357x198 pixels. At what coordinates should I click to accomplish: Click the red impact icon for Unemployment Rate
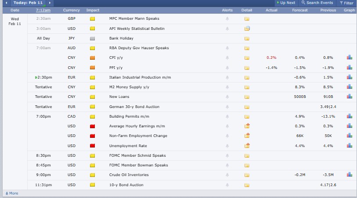pyautogui.click(x=92, y=146)
